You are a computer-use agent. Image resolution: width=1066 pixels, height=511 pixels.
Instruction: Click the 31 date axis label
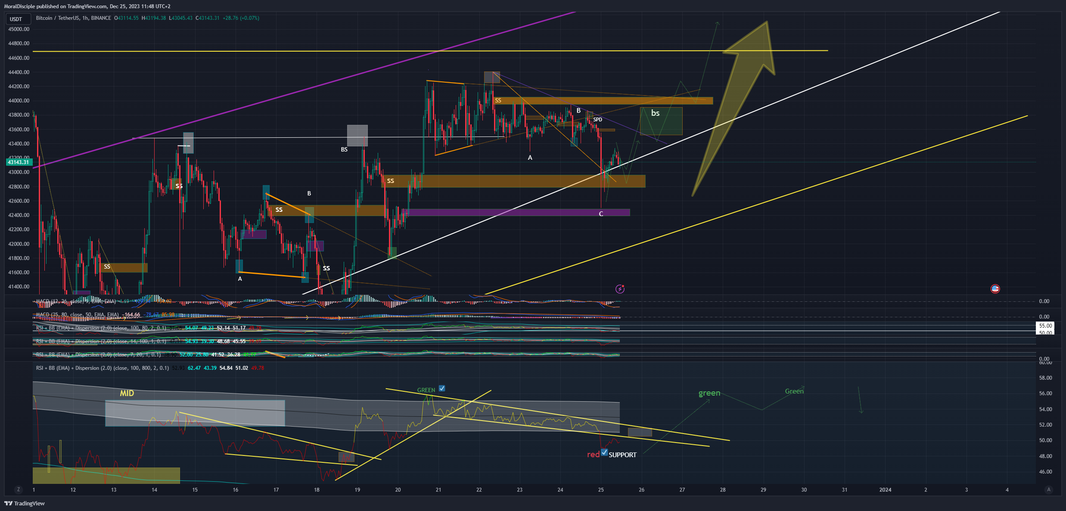click(x=844, y=490)
